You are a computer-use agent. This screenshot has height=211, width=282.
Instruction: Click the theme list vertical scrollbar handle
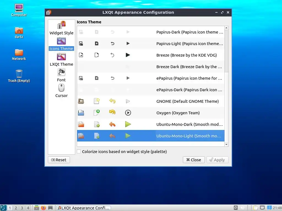[226, 51]
